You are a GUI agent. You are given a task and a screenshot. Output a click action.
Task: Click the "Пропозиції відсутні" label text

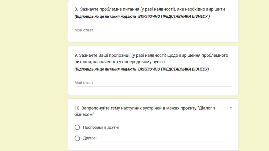point(101,127)
